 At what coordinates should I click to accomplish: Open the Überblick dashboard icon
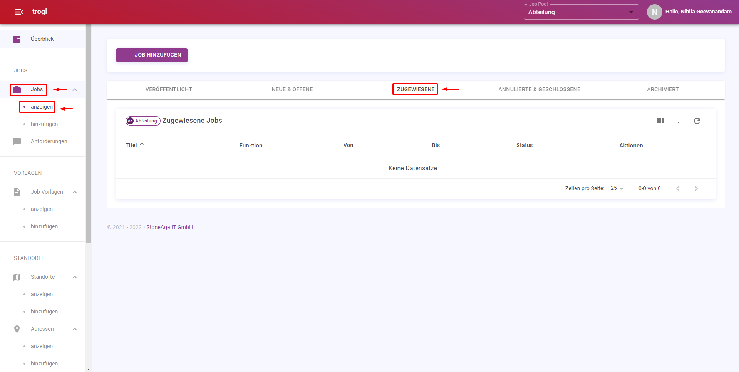click(17, 39)
